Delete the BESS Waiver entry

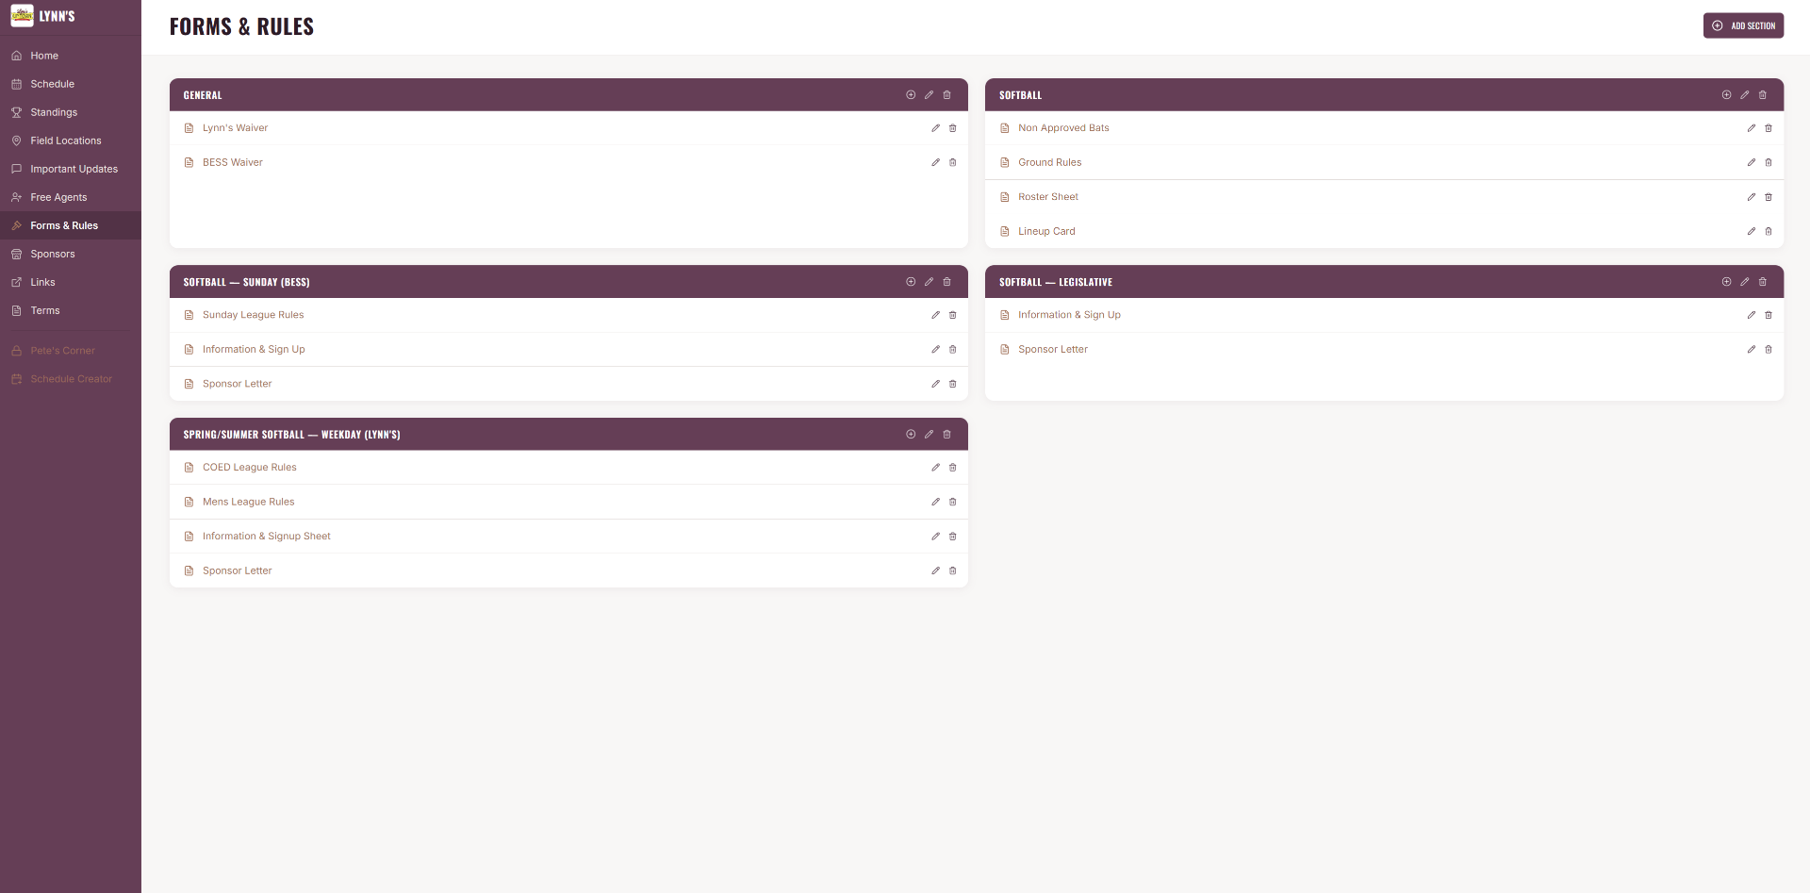pos(953,162)
